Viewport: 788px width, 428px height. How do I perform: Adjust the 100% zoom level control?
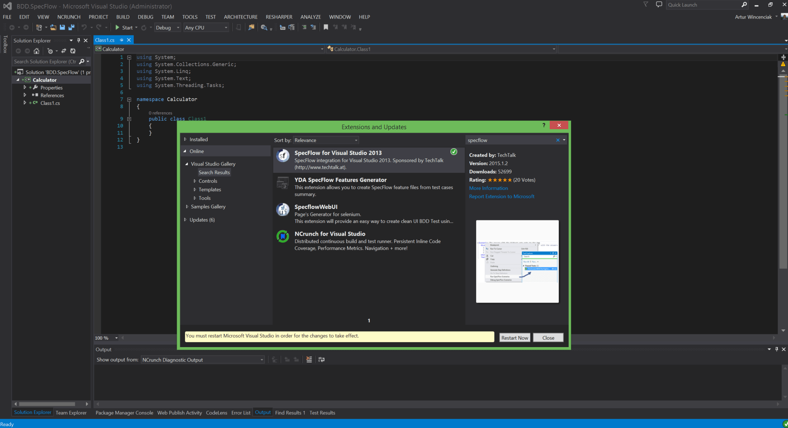click(106, 338)
